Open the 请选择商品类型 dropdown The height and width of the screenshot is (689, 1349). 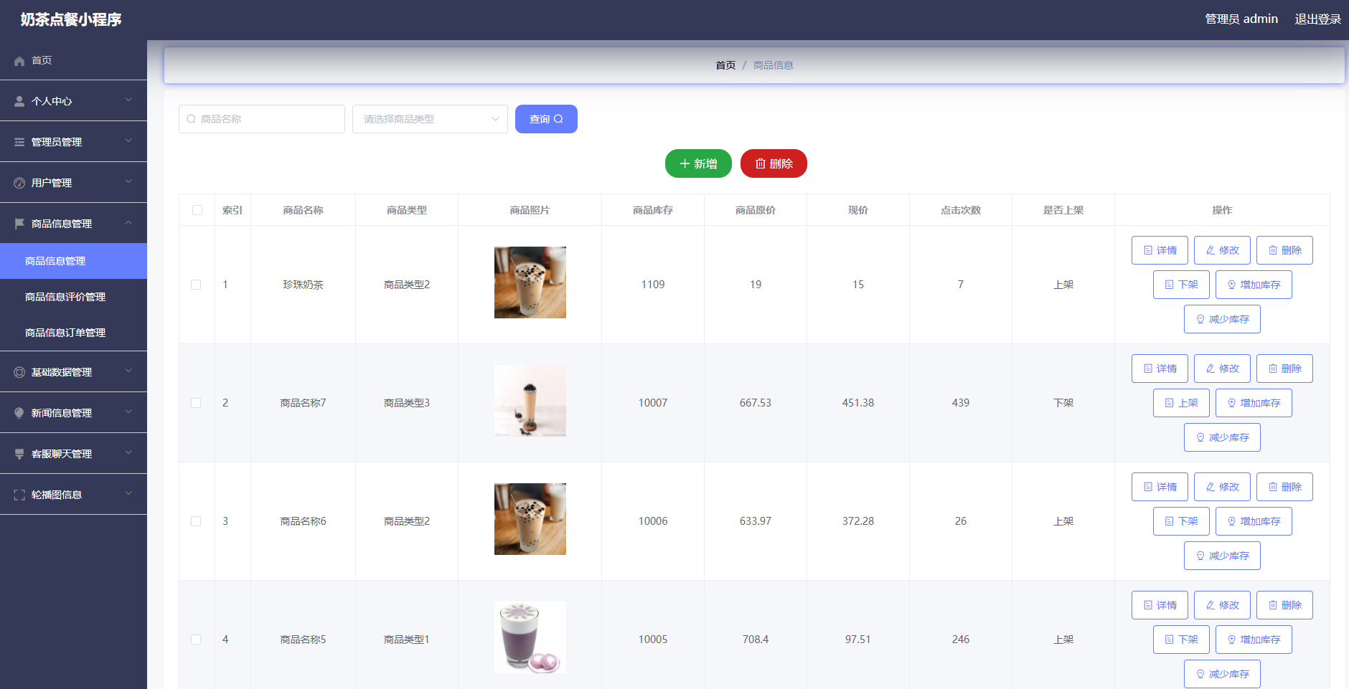429,119
